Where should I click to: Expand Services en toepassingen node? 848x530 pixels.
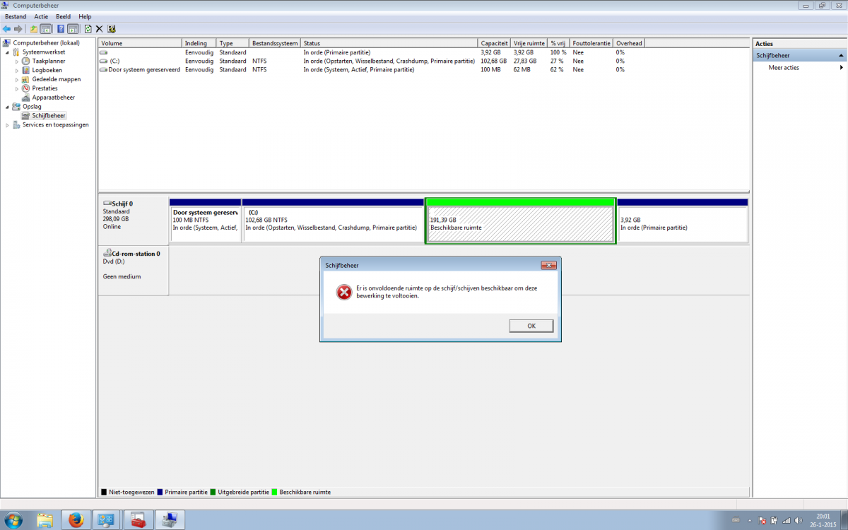pyautogui.click(x=8, y=124)
